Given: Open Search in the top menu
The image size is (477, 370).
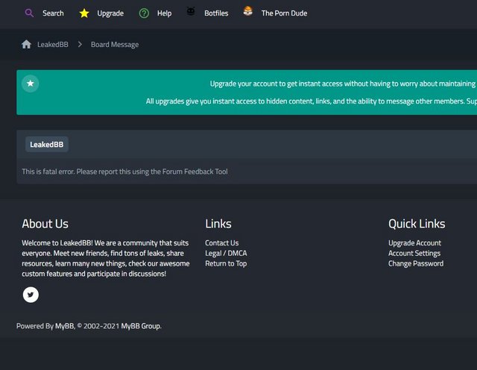Looking at the screenshot, I should (53, 13).
